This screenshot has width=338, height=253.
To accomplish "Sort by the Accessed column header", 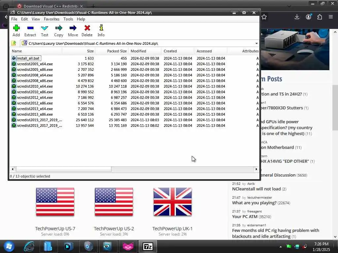I will 211,51.
